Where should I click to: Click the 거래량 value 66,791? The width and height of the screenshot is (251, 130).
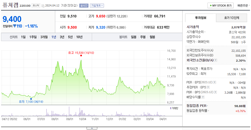point(160,16)
